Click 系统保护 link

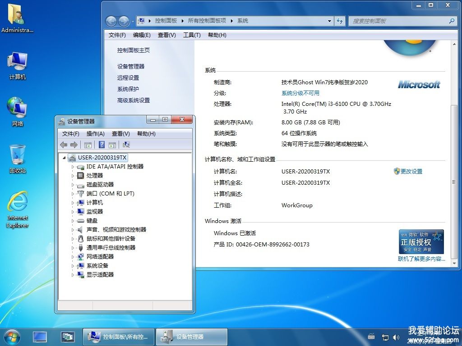(x=128, y=89)
